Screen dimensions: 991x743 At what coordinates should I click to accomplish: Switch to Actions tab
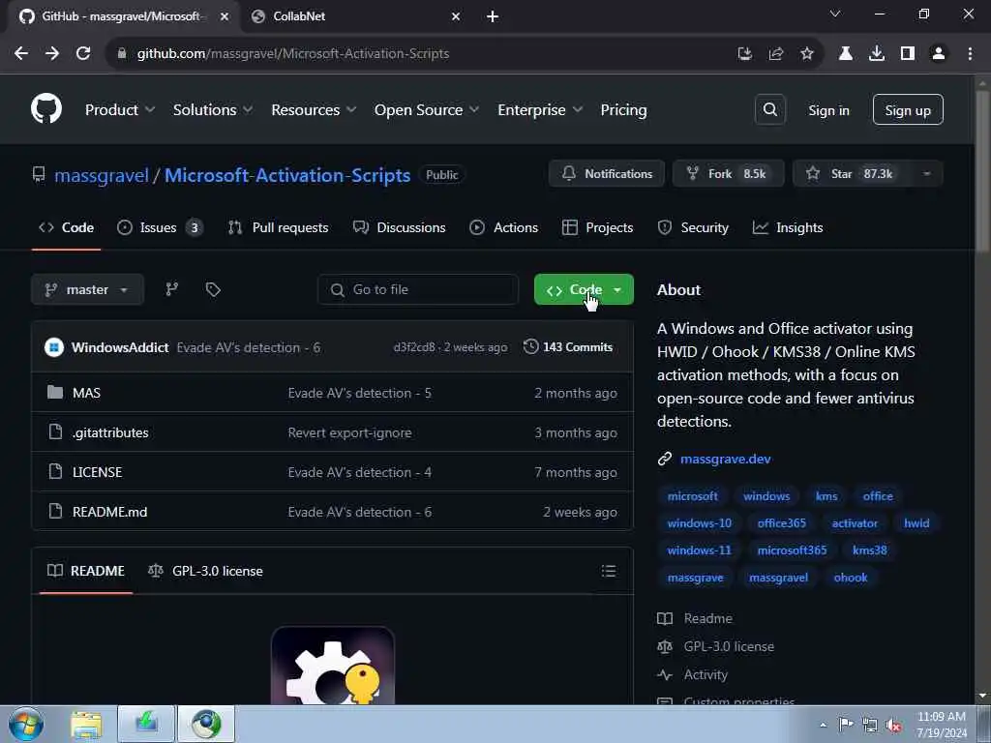pyautogui.click(x=503, y=227)
